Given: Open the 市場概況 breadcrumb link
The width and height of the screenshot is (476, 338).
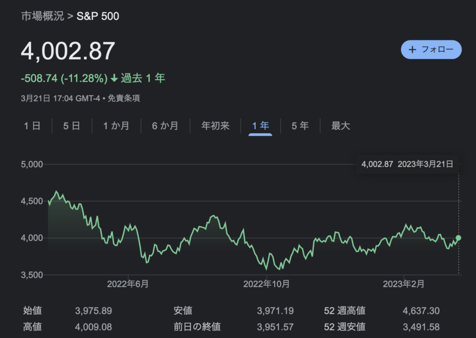Looking at the screenshot, I should [x=42, y=16].
